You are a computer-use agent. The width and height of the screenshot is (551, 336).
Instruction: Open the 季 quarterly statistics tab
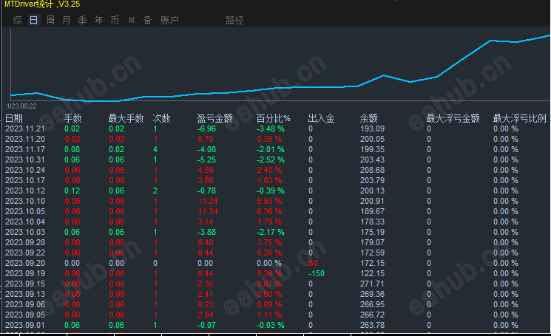(x=82, y=20)
